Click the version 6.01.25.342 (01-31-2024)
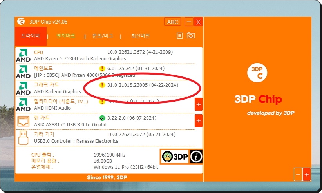Viewport: 322px width, 193px height. tap(136, 69)
